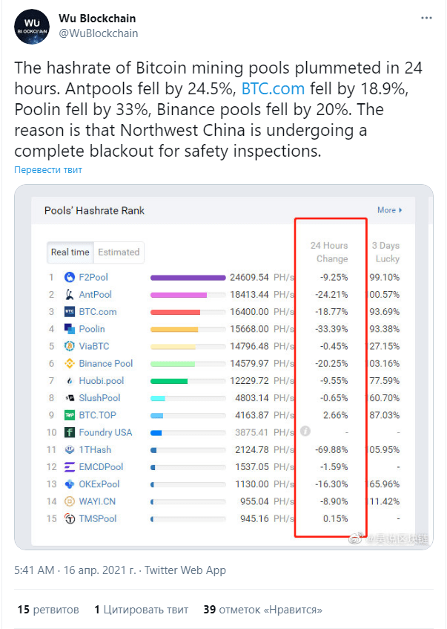
Task: Click the purple F2Pool hashrate bar
Action: [188, 278]
